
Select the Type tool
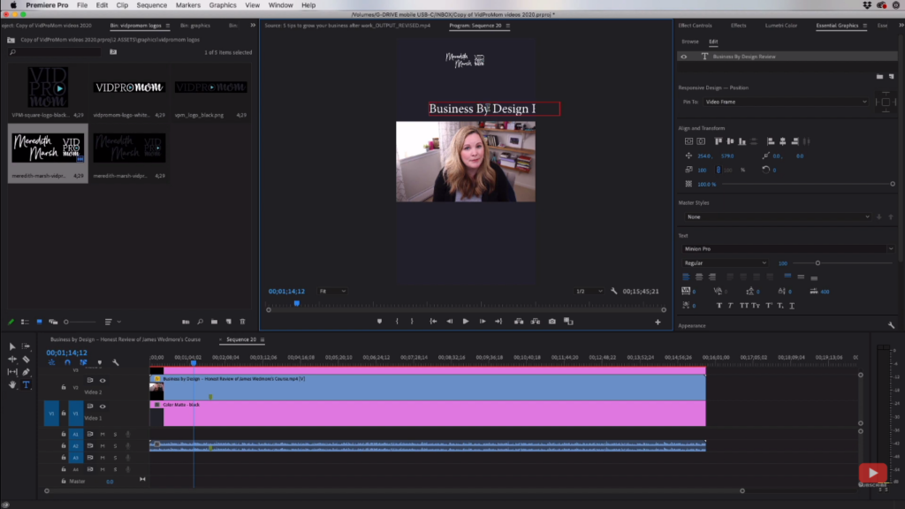coord(26,384)
